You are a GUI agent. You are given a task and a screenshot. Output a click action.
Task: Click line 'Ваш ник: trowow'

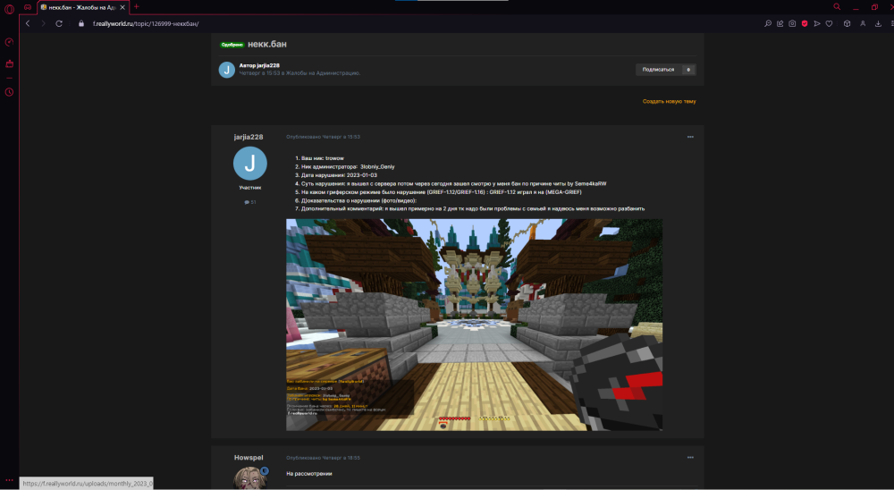[322, 158]
